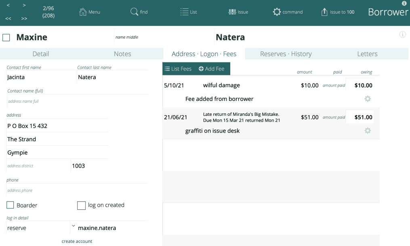Click the address phone input field
Image resolution: width=410 pixels, height=246 pixels.
point(77,190)
